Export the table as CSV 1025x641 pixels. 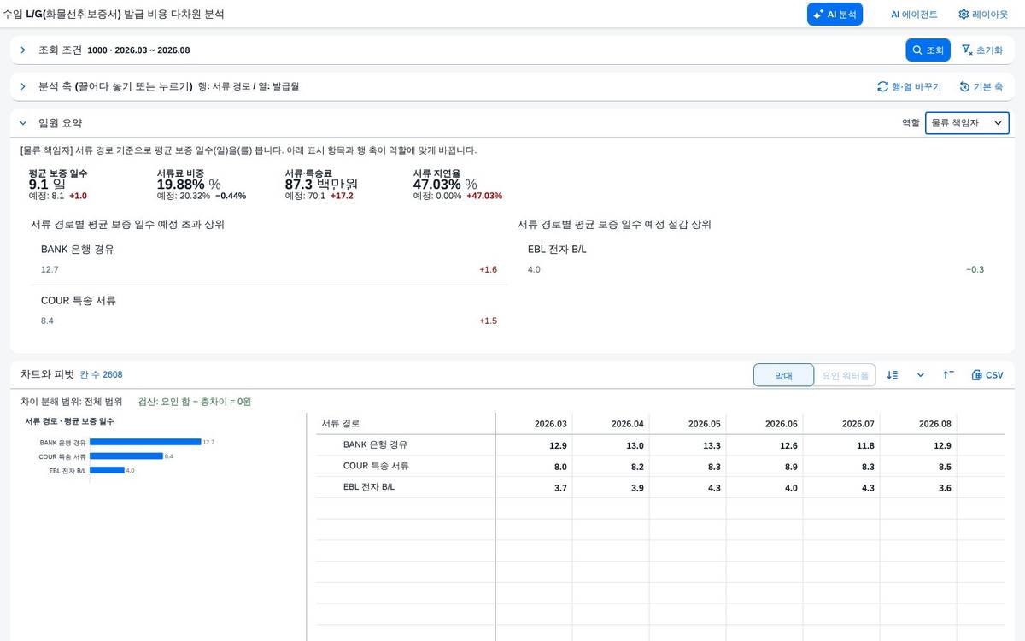click(987, 375)
